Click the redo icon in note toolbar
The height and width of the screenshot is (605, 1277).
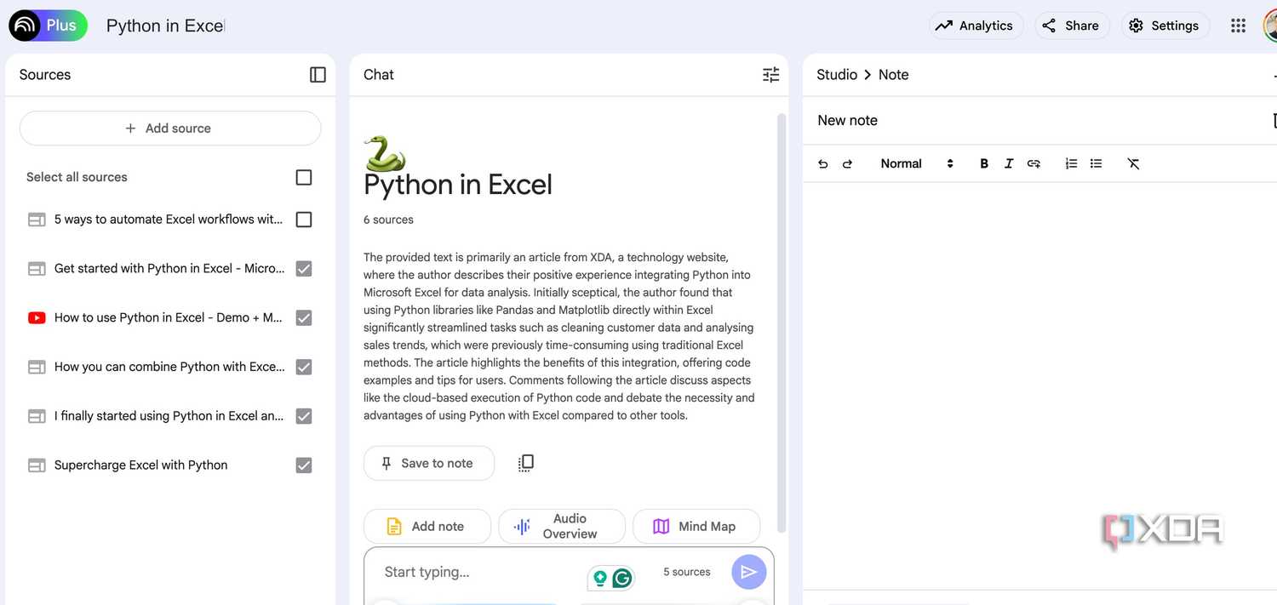tap(847, 163)
